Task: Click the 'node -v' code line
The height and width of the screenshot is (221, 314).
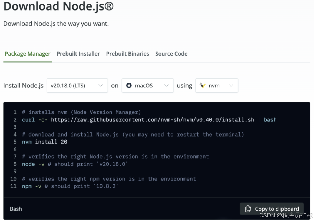Action: click(75, 164)
